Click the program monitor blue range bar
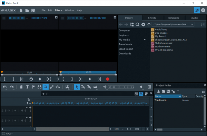Screen dimensions: 207x136 point(88,72)
